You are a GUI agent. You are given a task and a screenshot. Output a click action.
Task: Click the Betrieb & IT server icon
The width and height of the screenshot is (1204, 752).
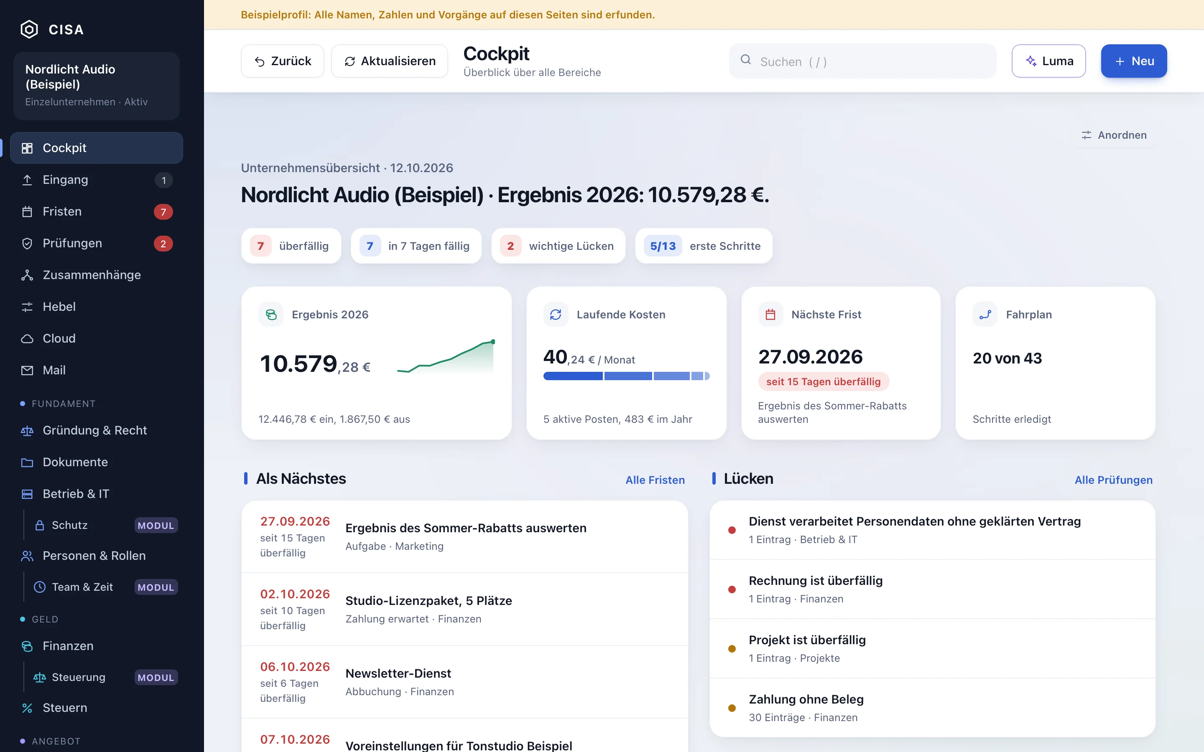click(x=27, y=494)
